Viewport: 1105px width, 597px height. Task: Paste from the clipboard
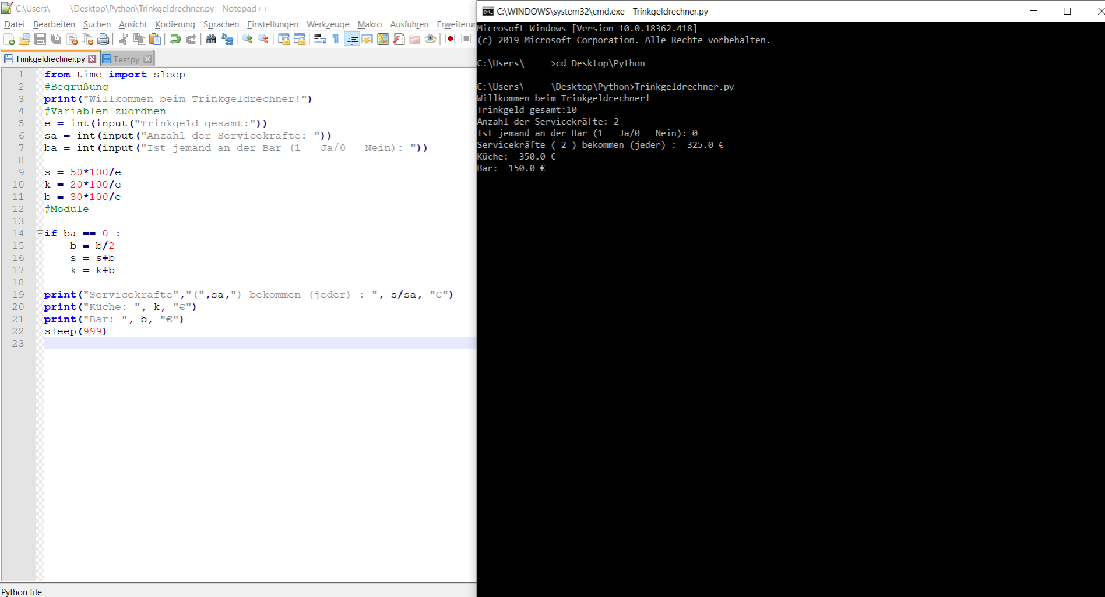(155, 39)
